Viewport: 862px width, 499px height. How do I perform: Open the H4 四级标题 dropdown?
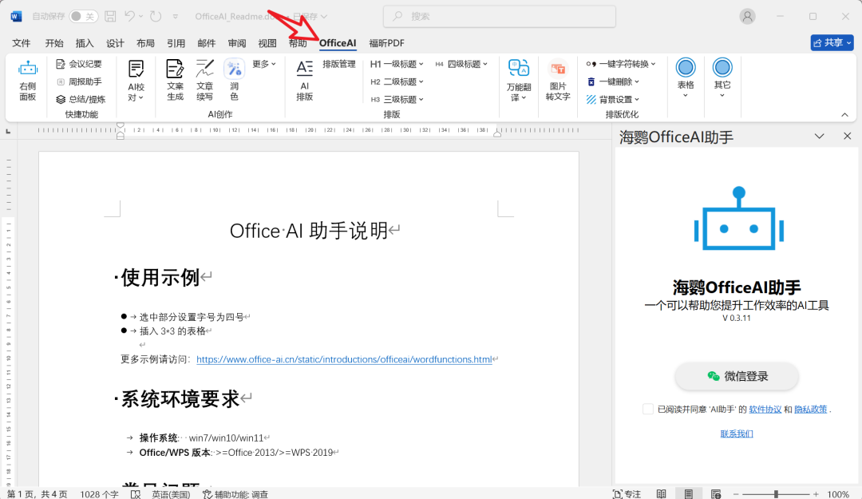pyautogui.click(x=461, y=65)
